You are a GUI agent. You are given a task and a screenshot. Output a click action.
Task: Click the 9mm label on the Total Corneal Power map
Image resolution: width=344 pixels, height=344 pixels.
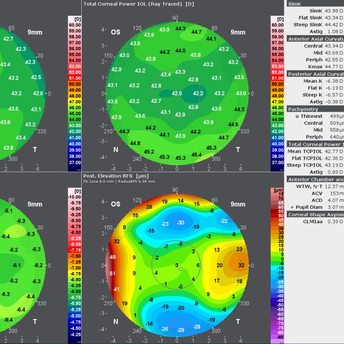(x=238, y=32)
